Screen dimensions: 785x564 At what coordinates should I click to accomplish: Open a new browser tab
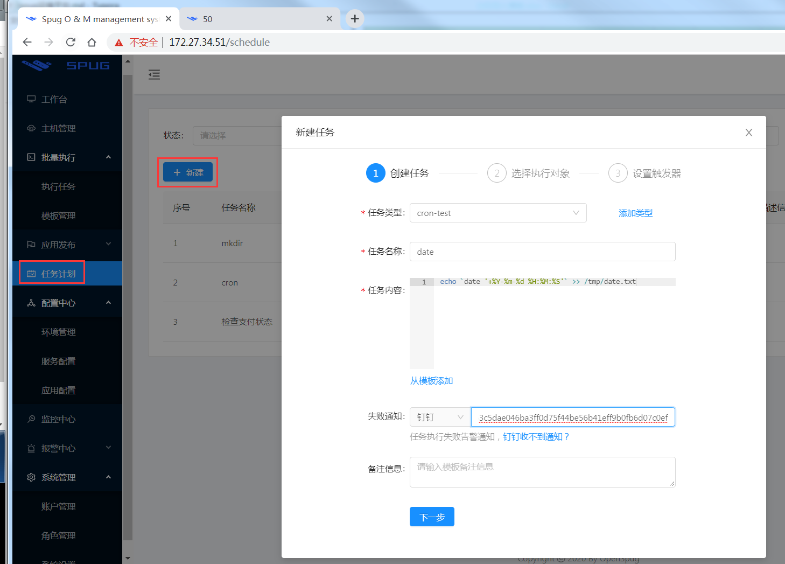pos(355,19)
